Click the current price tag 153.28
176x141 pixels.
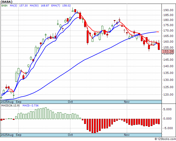point(168,51)
